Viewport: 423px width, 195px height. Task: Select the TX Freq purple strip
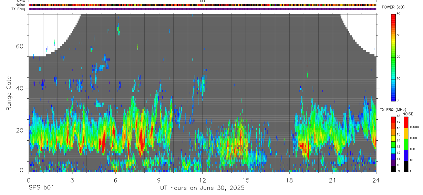(202, 9)
